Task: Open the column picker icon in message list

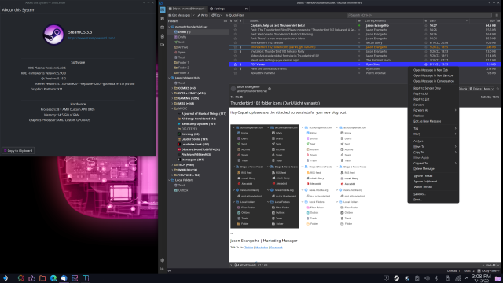Action: 498,21
